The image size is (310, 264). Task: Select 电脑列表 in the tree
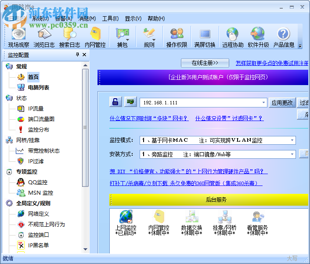pos(38,87)
